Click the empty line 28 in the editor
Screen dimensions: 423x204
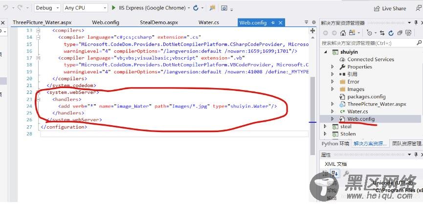[174, 134]
